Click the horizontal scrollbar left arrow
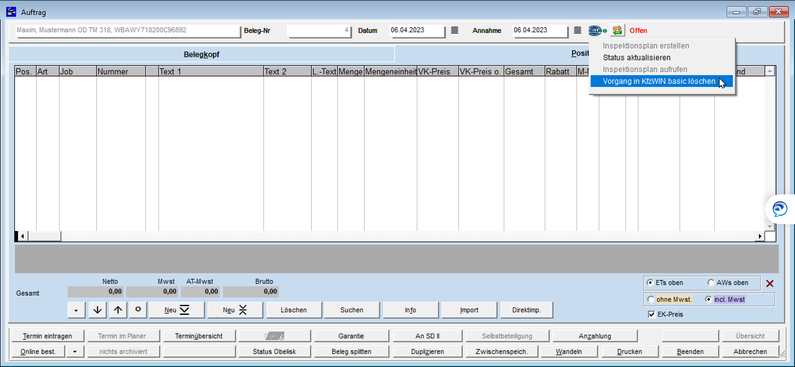Screen dimensions: 795x367 tap(22, 236)
